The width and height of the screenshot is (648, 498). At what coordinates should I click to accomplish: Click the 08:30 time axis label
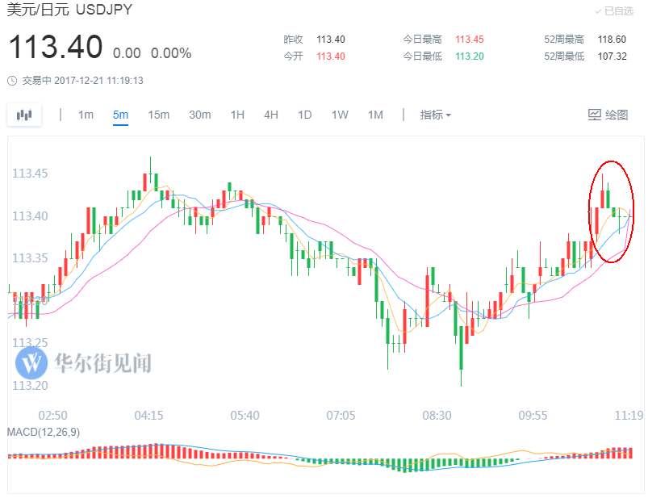click(437, 416)
